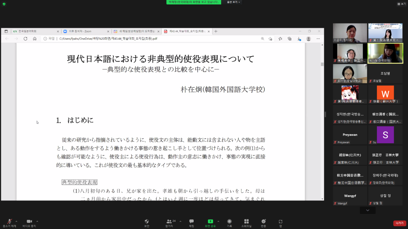Open 옵션 보기 view options dropdown

[233, 2]
